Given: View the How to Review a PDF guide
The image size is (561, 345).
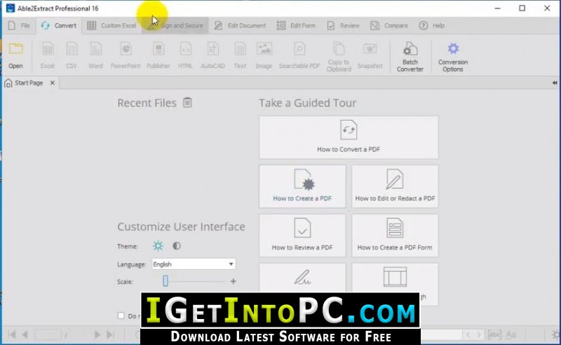Looking at the screenshot, I should (302, 236).
